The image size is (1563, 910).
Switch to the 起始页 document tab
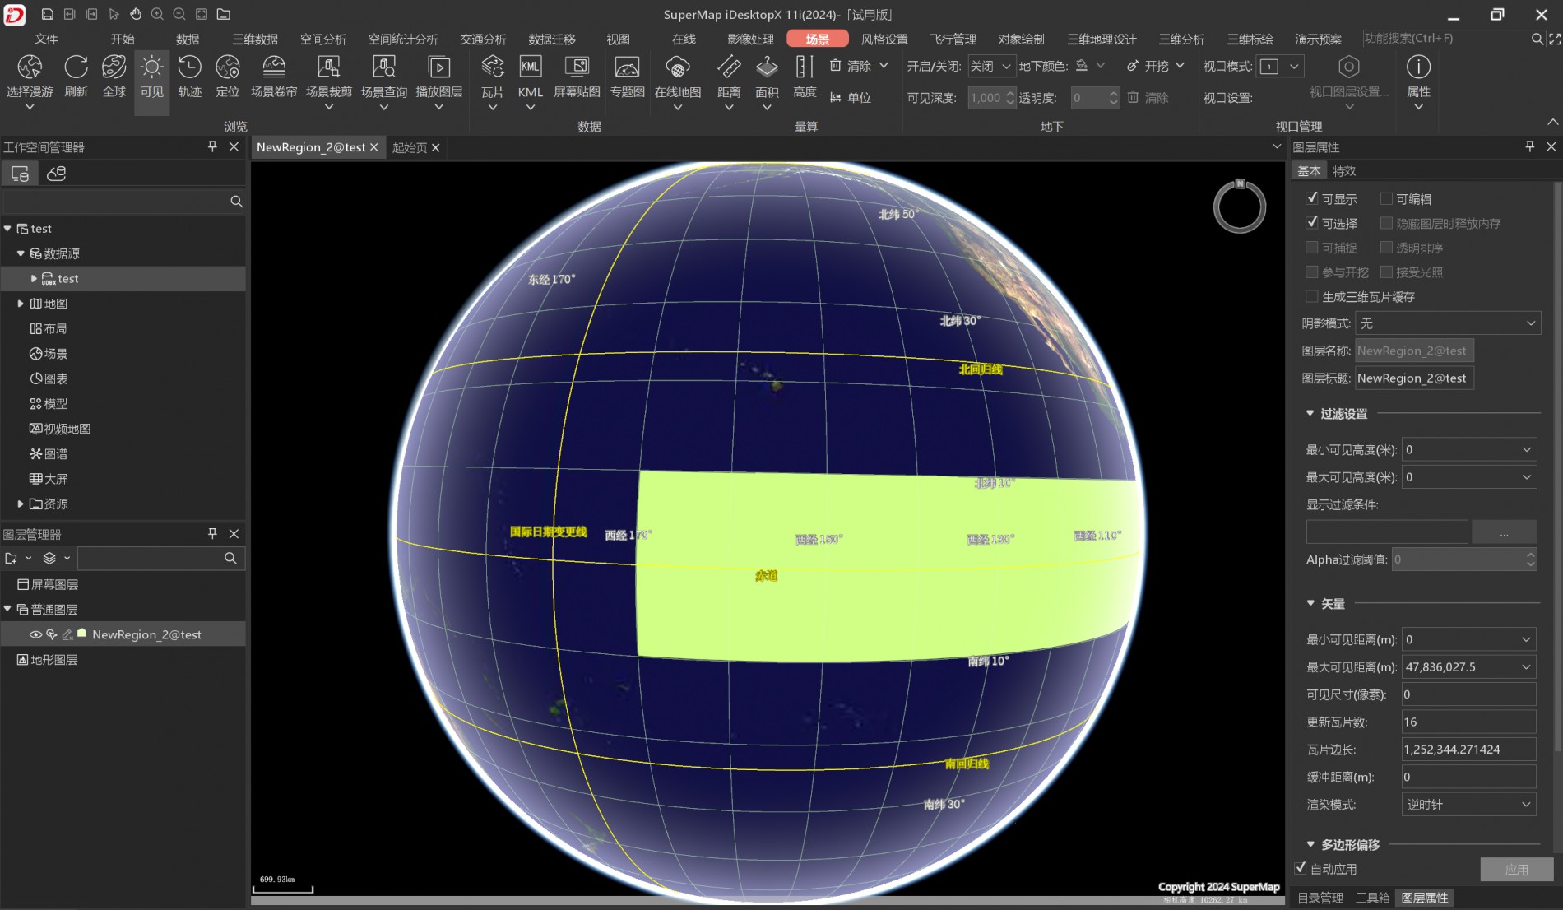(x=410, y=147)
